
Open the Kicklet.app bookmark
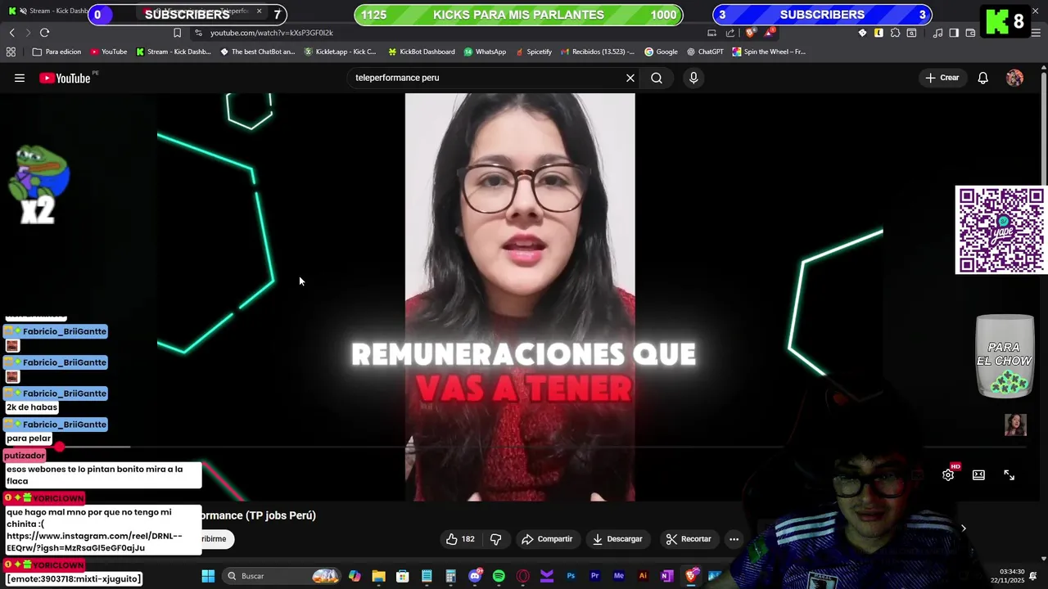point(341,52)
